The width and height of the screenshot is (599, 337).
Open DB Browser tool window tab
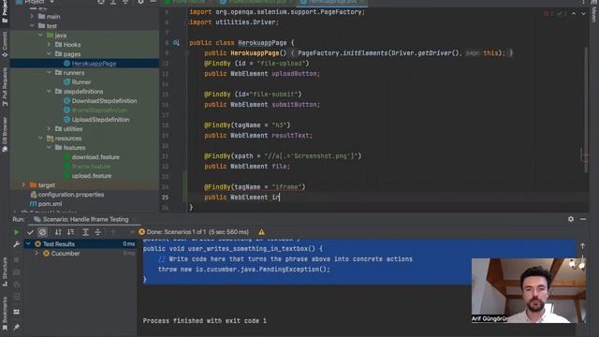(x=5, y=135)
